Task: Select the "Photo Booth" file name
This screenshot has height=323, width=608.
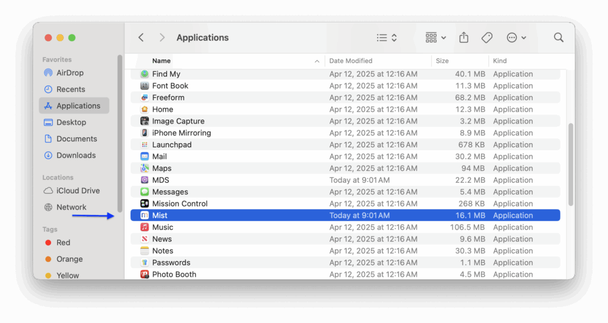Action: pos(174,274)
